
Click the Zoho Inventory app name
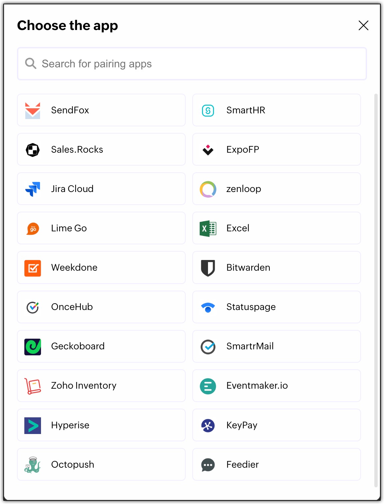point(84,386)
